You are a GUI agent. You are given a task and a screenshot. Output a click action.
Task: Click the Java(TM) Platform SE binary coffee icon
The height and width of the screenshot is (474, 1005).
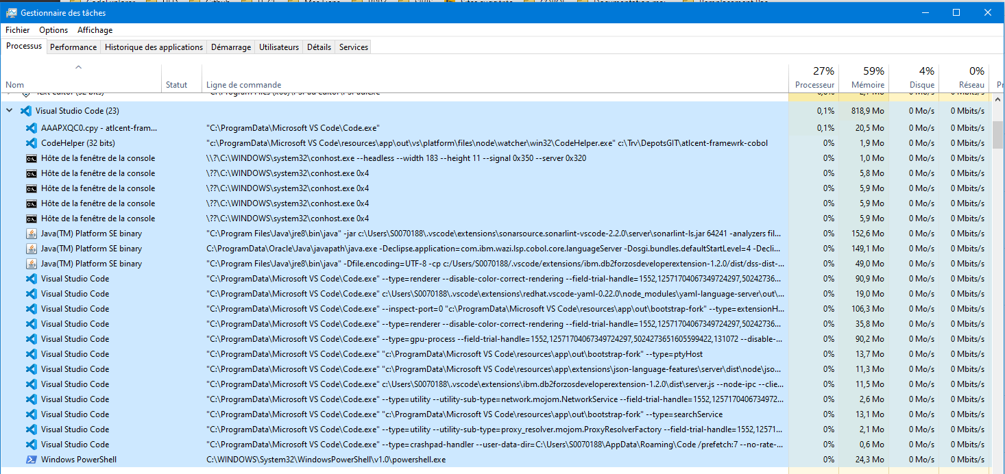pyautogui.click(x=32, y=233)
